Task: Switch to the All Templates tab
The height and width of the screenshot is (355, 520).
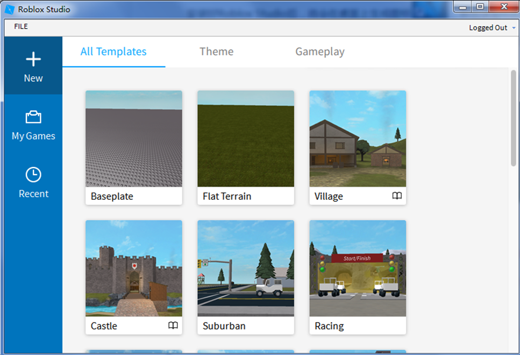Action: point(113,52)
